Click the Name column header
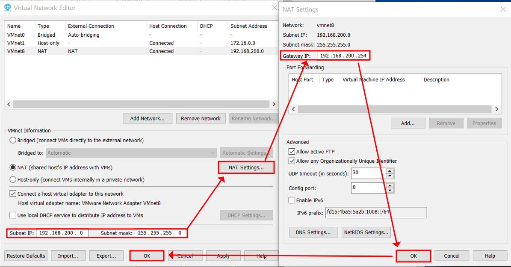511x267 pixels. 14,26
